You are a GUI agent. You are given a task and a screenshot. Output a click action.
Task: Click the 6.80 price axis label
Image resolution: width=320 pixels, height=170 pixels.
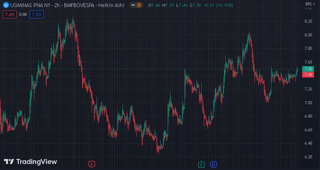pyautogui.click(x=308, y=116)
